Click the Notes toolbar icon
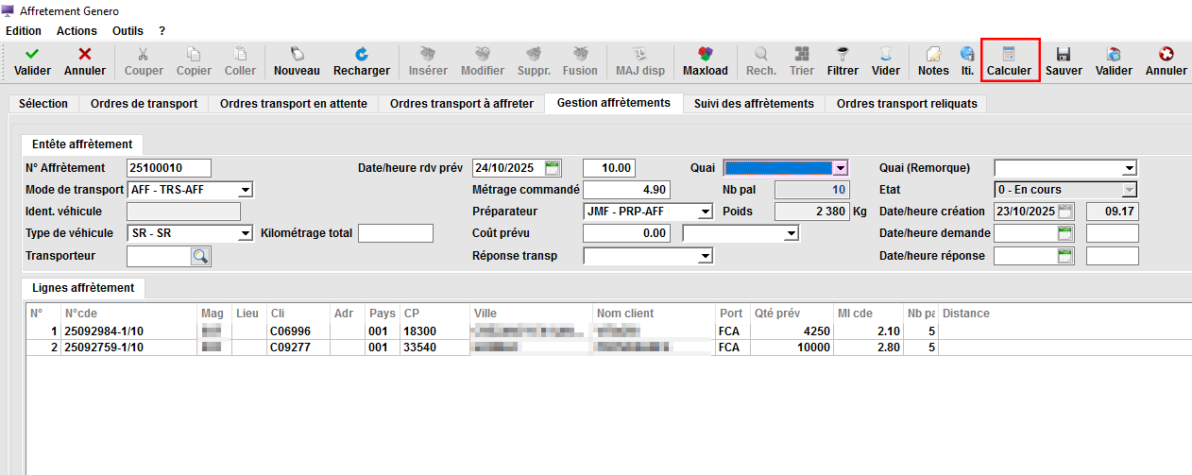 (933, 55)
